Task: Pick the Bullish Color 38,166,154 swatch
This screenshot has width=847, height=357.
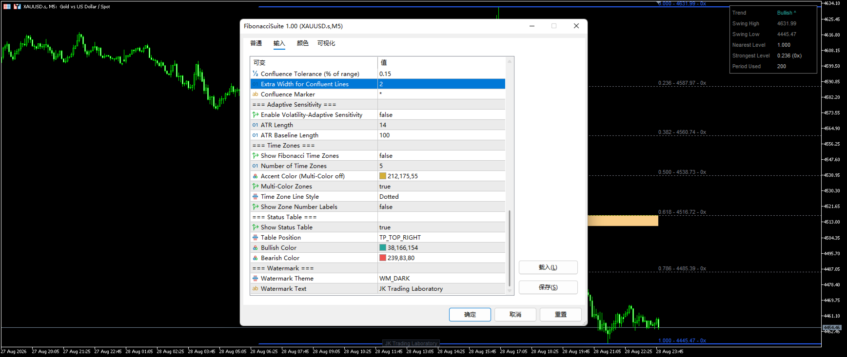Action: click(383, 247)
